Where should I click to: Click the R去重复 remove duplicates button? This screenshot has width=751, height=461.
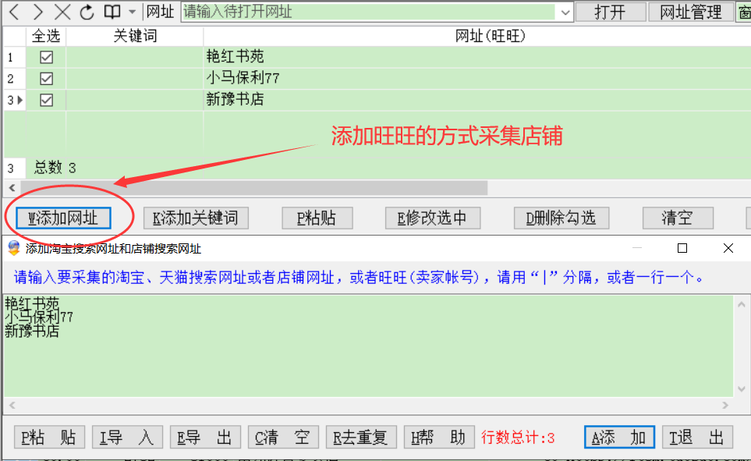tap(361, 438)
